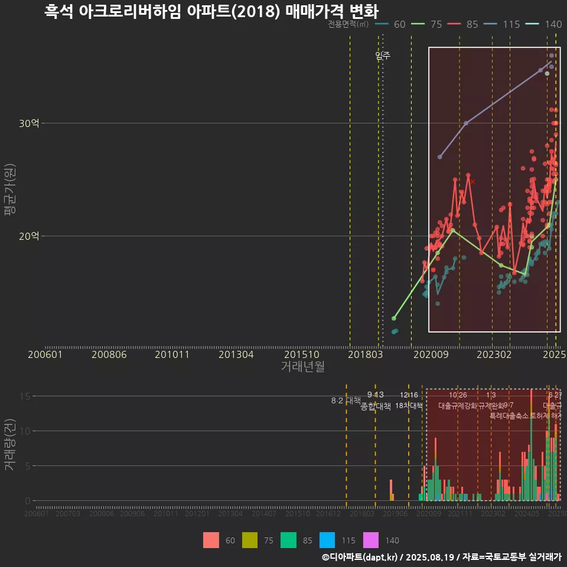Click the 9·13 종합대책 policy annotation

376,400
